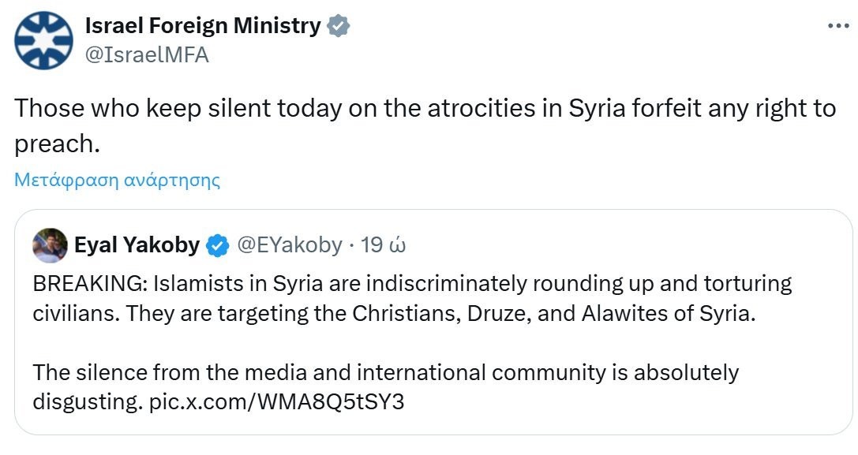Open the Israel Foreign Ministry profile avatar
The width and height of the screenshot is (858, 455).
pos(44,40)
